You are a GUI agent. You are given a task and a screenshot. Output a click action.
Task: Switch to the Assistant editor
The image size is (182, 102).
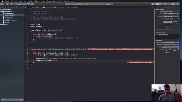click(x=161, y=4)
